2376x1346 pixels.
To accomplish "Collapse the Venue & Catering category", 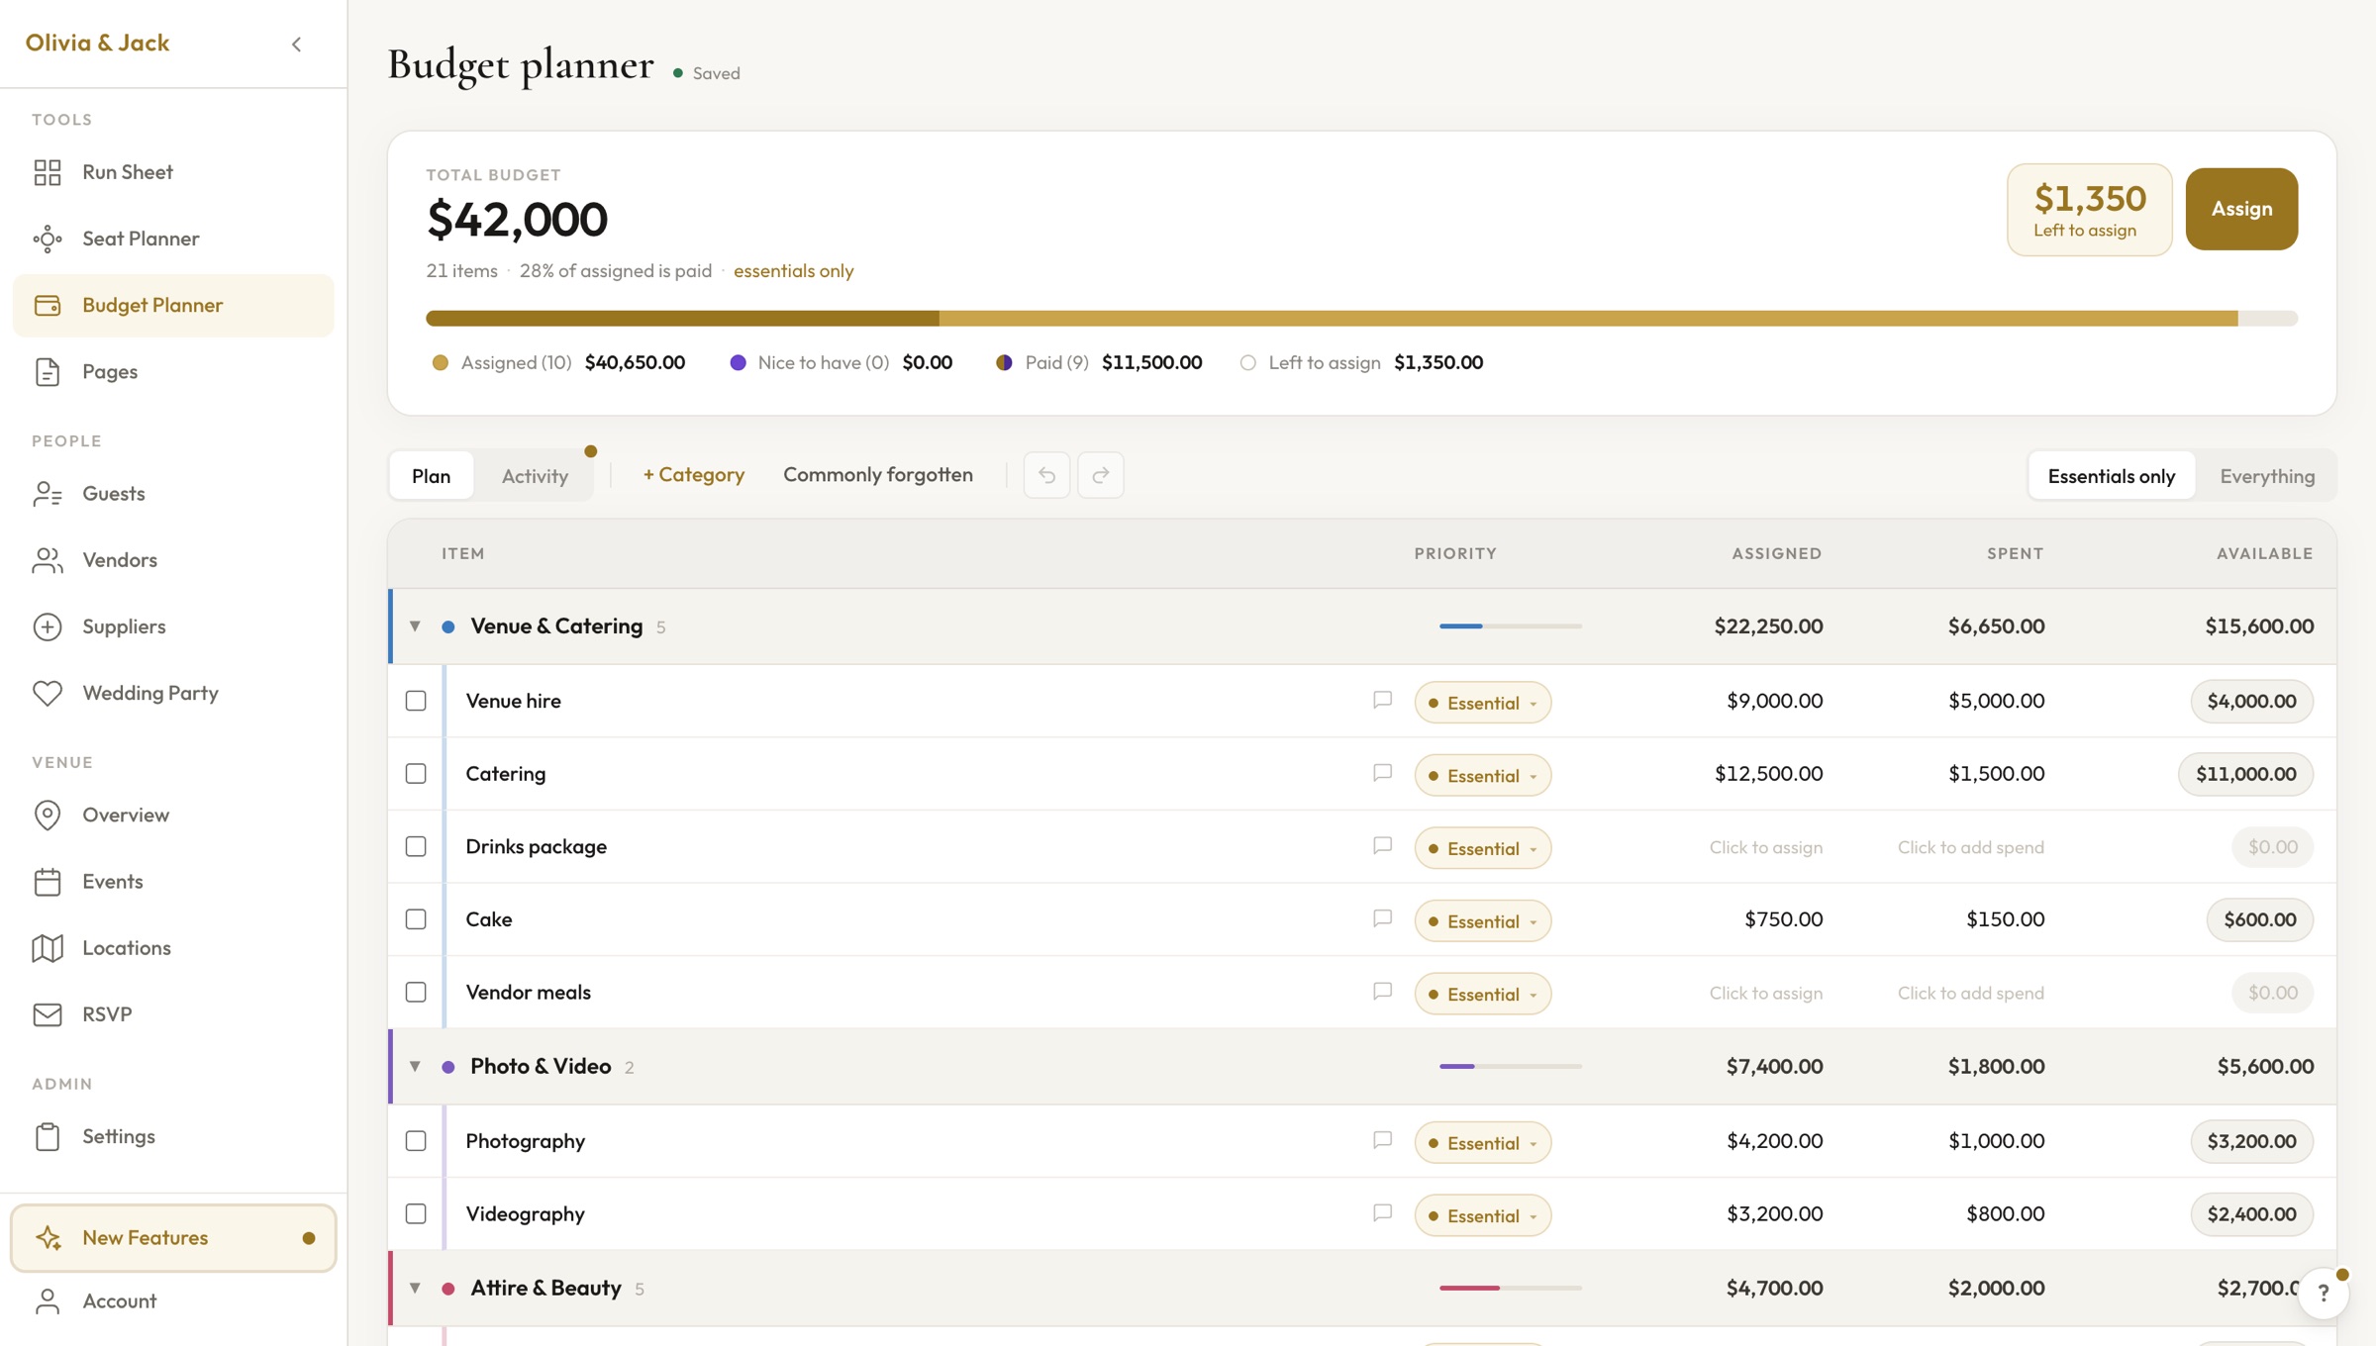I will (415, 626).
